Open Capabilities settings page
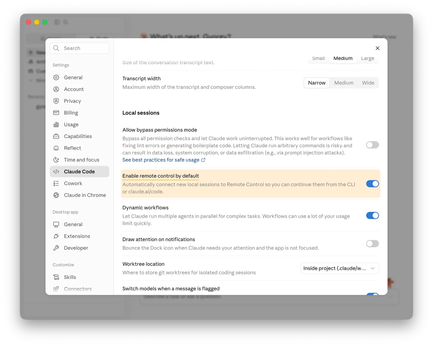Viewport: 433px width, 346px height. pos(79,136)
